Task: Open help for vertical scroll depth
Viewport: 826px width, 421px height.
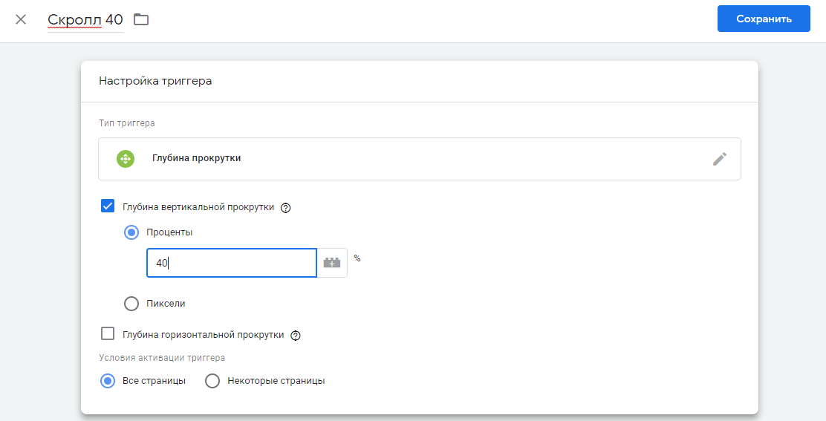Action: pyautogui.click(x=285, y=208)
